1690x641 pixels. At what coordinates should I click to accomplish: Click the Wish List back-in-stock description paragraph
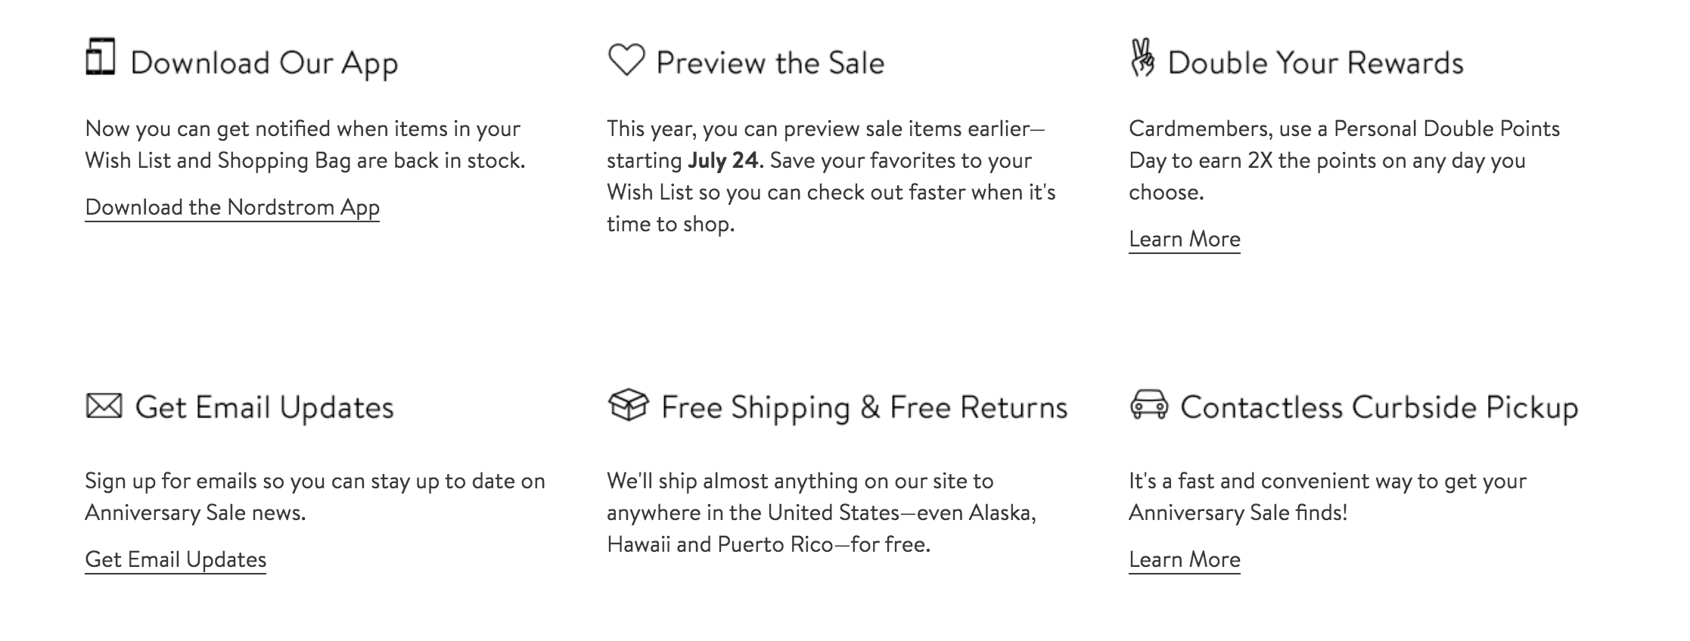point(305,144)
